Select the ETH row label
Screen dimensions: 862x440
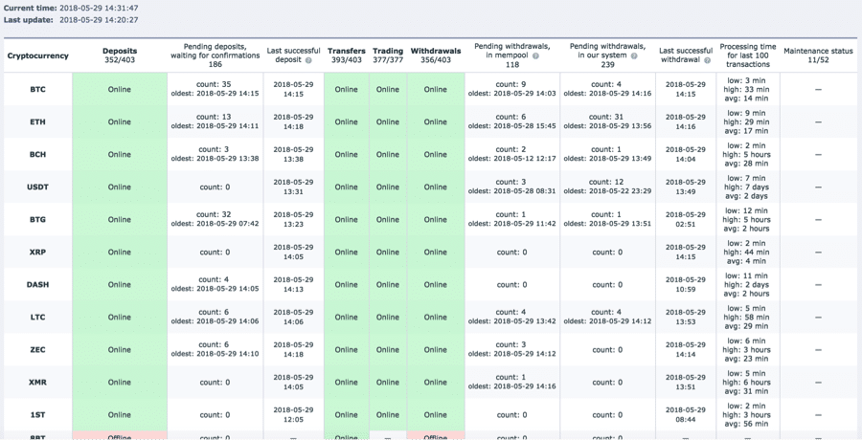coord(38,122)
